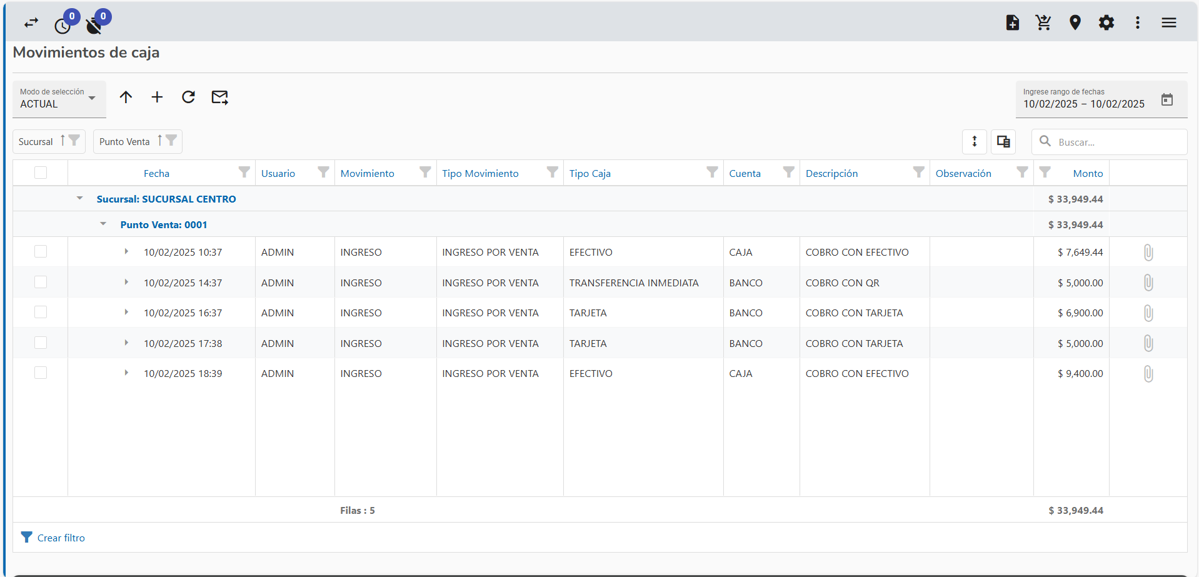Click the new document icon in the top bar
The width and height of the screenshot is (1199, 577).
[x=1013, y=23]
